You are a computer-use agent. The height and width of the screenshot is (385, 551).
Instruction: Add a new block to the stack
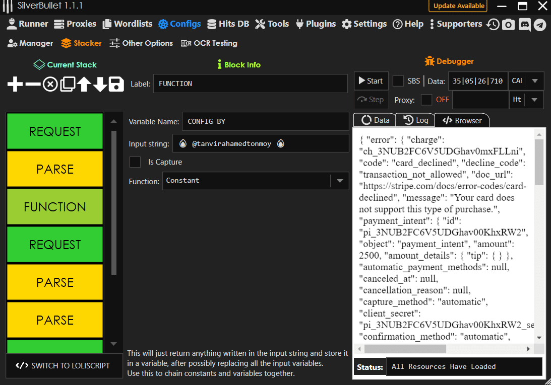pyautogui.click(x=15, y=85)
